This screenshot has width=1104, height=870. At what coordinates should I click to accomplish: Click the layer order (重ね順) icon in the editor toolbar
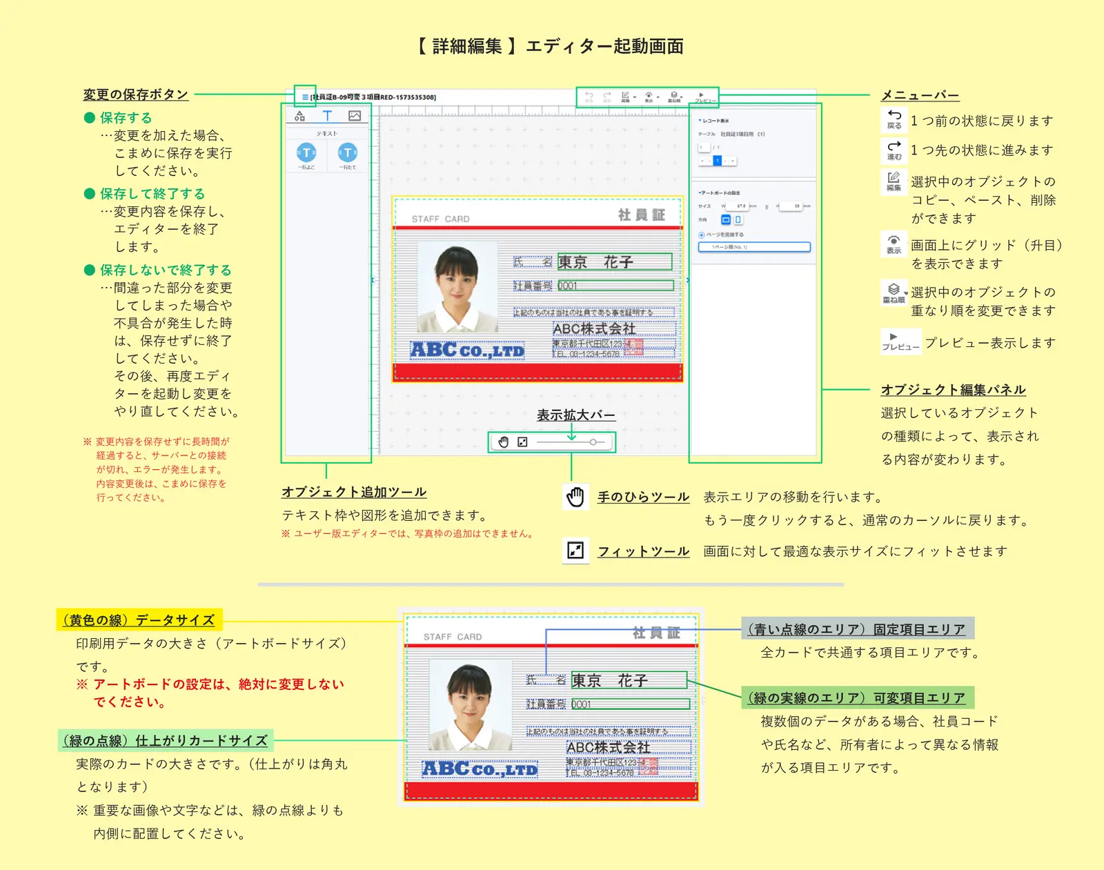coord(674,95)
